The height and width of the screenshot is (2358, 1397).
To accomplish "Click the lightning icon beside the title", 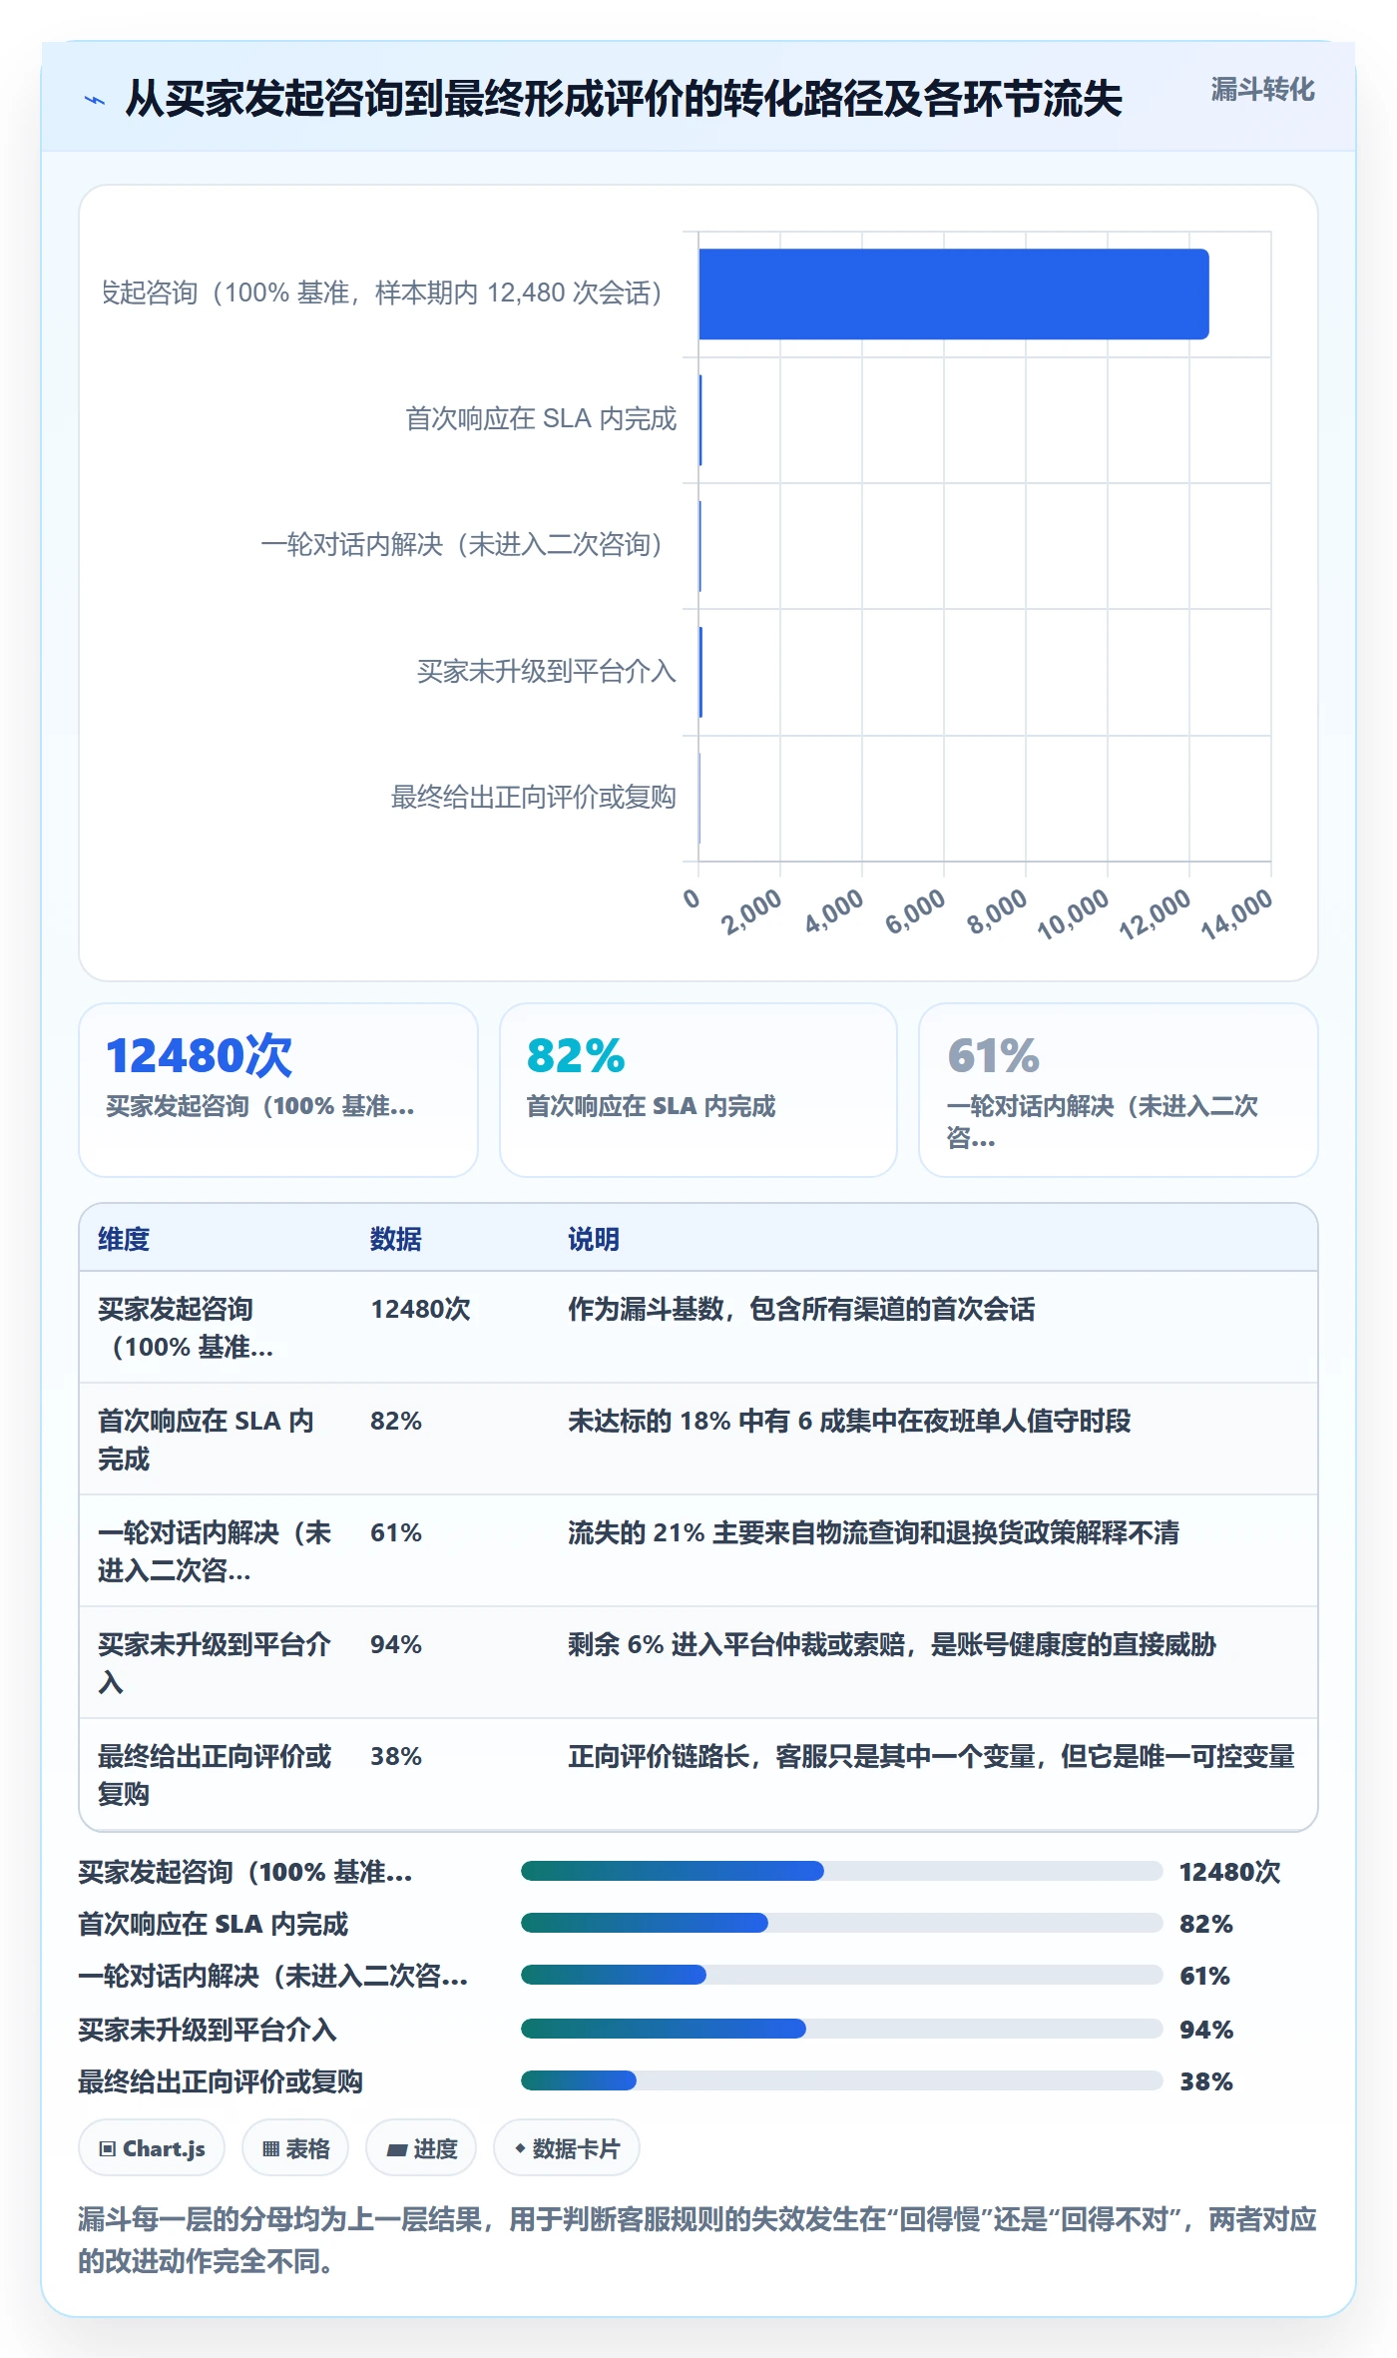I will click(x=95, y=100).
